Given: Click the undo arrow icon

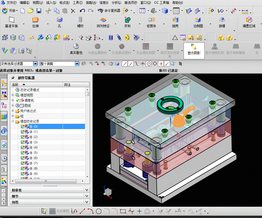Looking at the screenshot, I should coord(82,11).
